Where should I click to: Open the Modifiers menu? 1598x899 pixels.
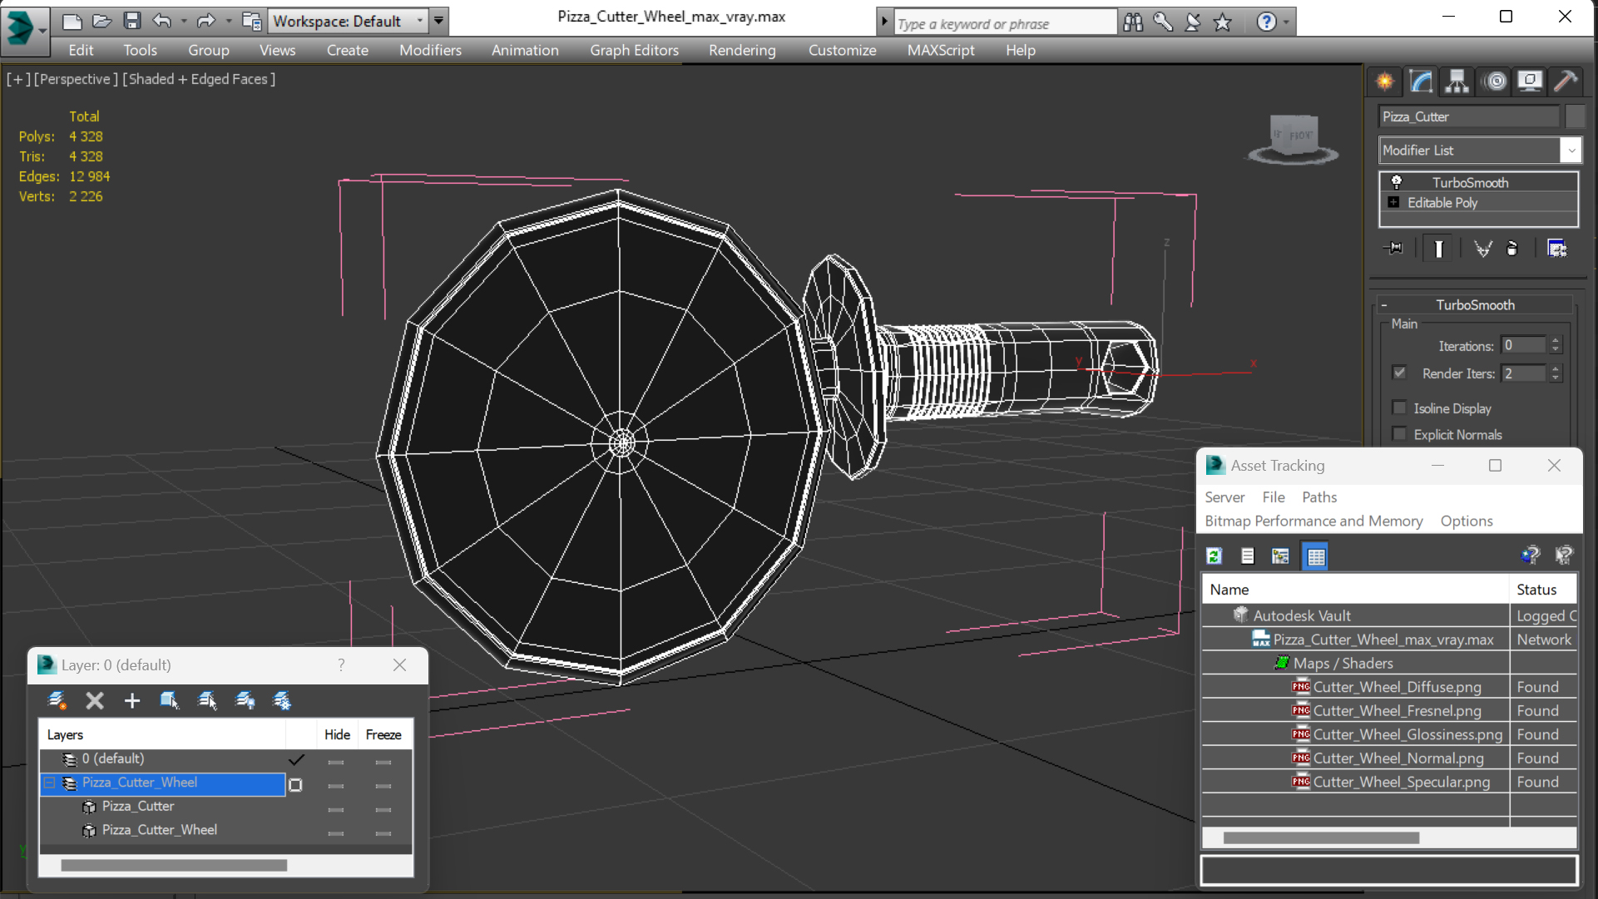430,50
